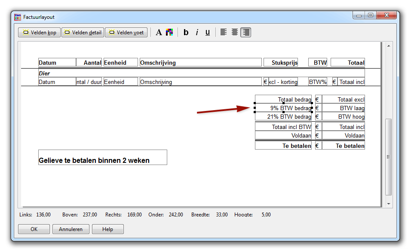Click the TNO application icon in title bar
This screenshot has height=252, width=411.
tap(18, 16)
